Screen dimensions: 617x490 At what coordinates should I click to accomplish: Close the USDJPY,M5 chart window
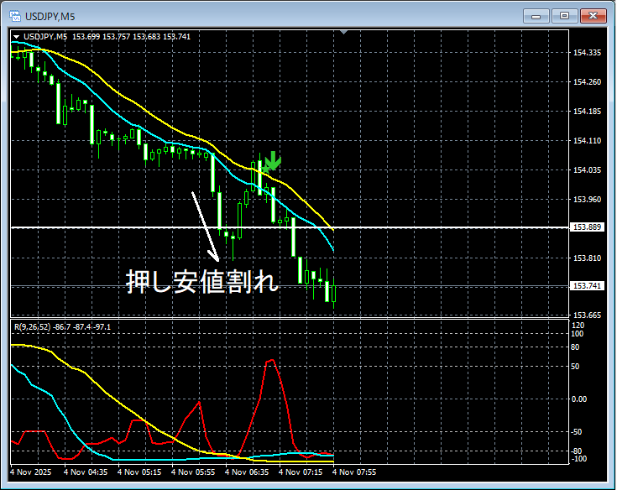593,16
